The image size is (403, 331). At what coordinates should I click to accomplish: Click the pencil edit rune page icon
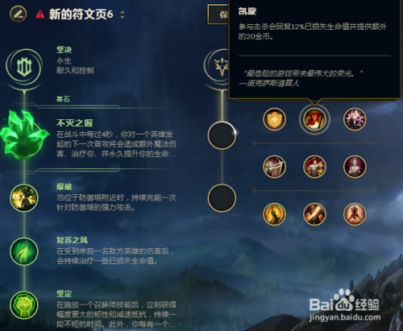click(x=18, y=14)
